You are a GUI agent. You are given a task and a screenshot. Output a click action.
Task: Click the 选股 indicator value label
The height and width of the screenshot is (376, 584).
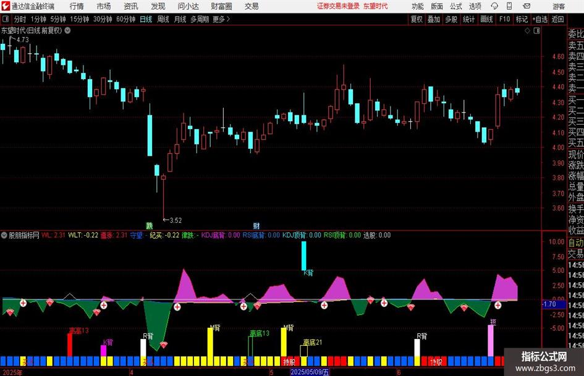[x=377, y=235]
